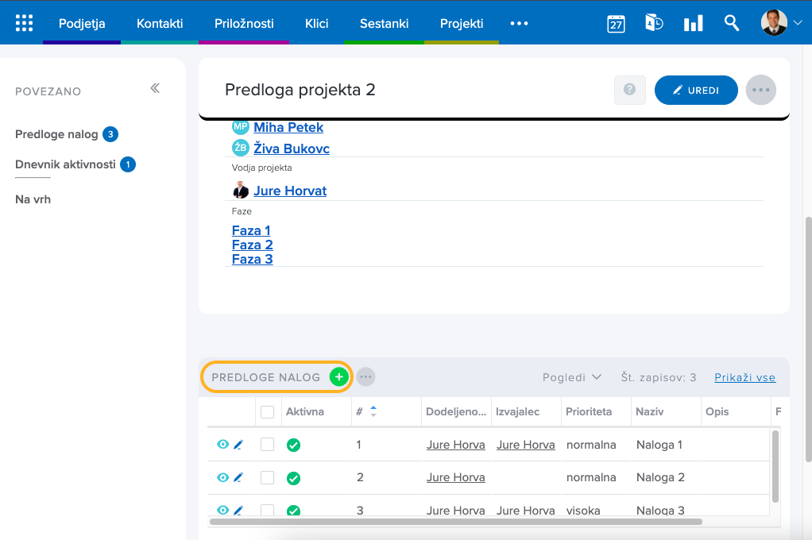The image size is (812, 540).
Task: Open the Faza 2 link
Action: [x=252, y=245]
